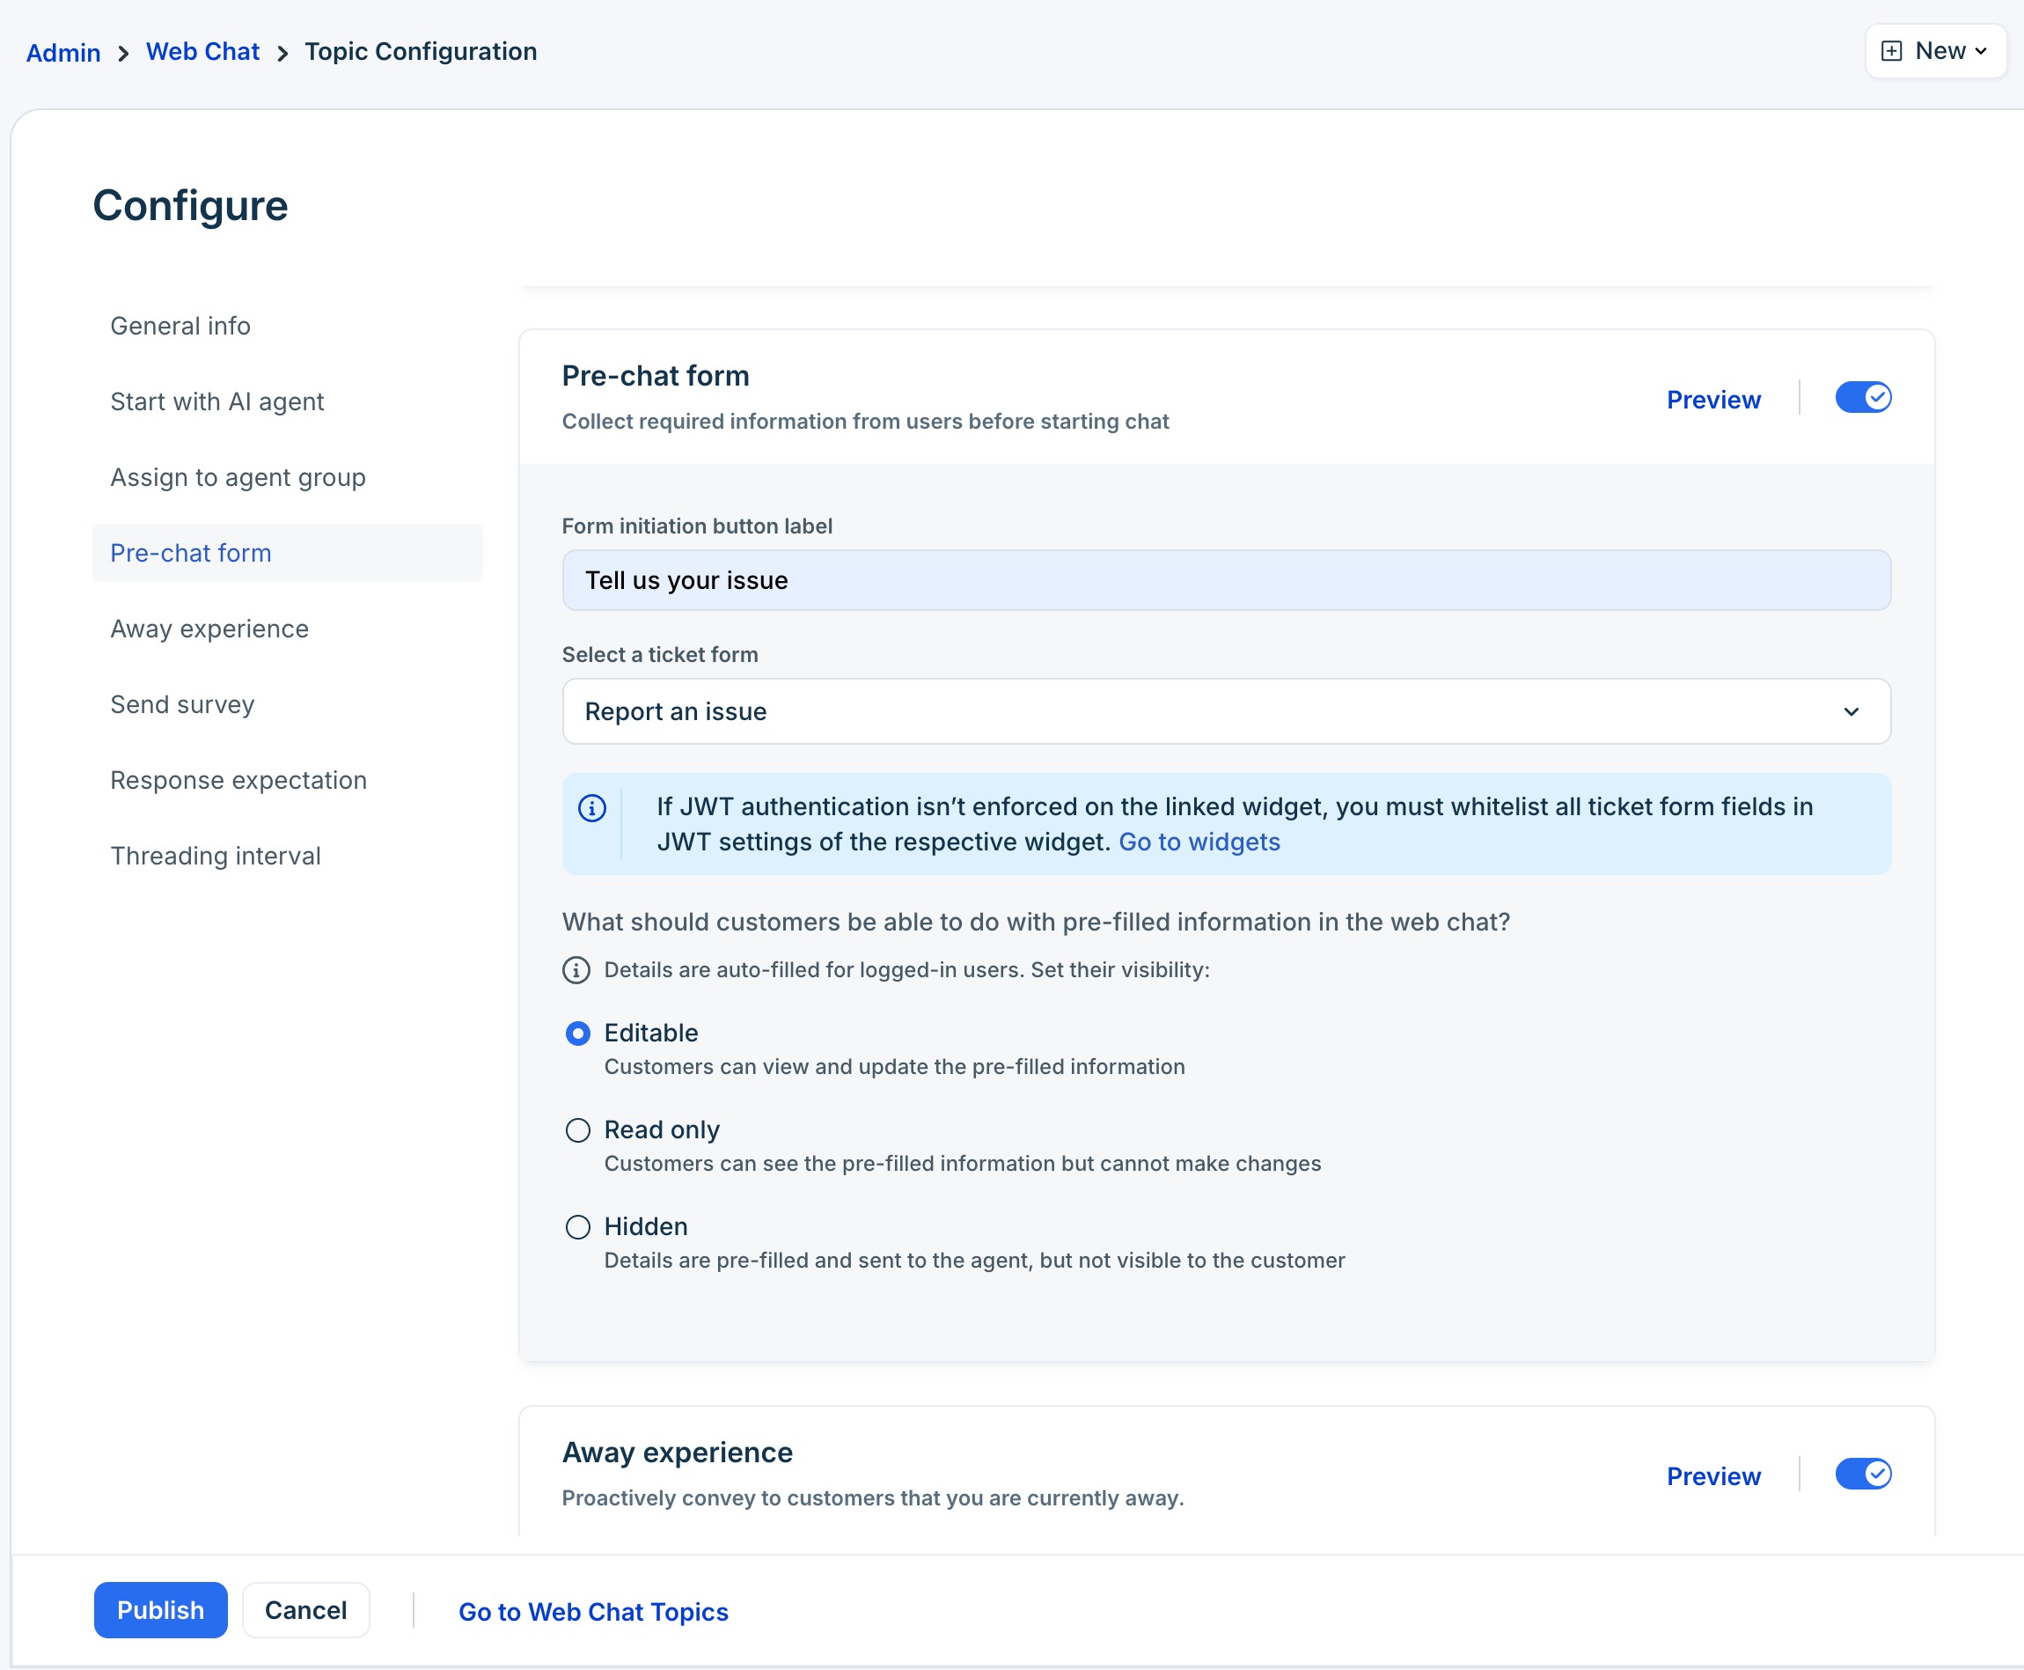Click the Cancel button
Image resolution: width=2024 pixels, height=1670 pixels.
point(305,1610)
